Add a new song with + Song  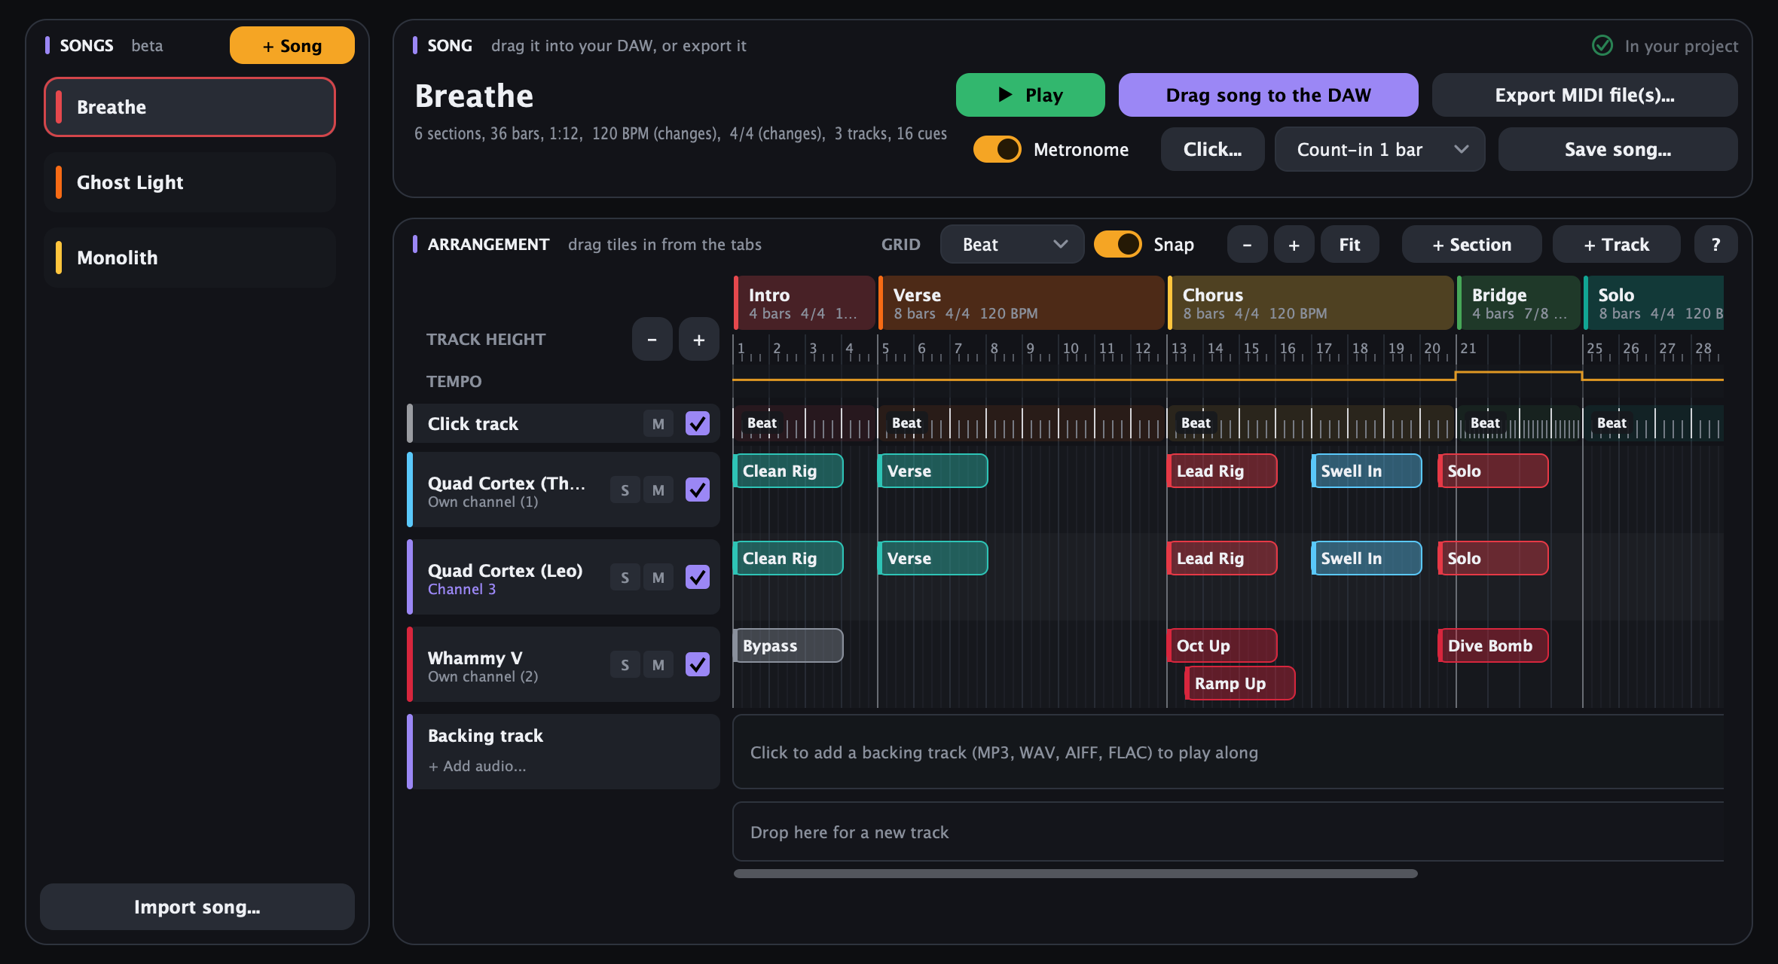tap(292, 45)
